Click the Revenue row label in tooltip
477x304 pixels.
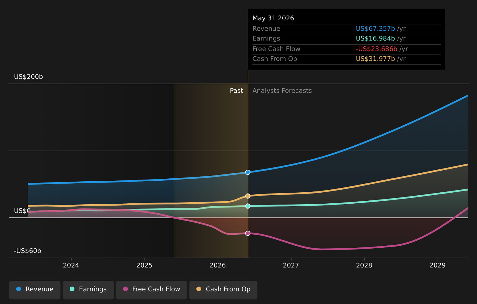pos(266,29)
